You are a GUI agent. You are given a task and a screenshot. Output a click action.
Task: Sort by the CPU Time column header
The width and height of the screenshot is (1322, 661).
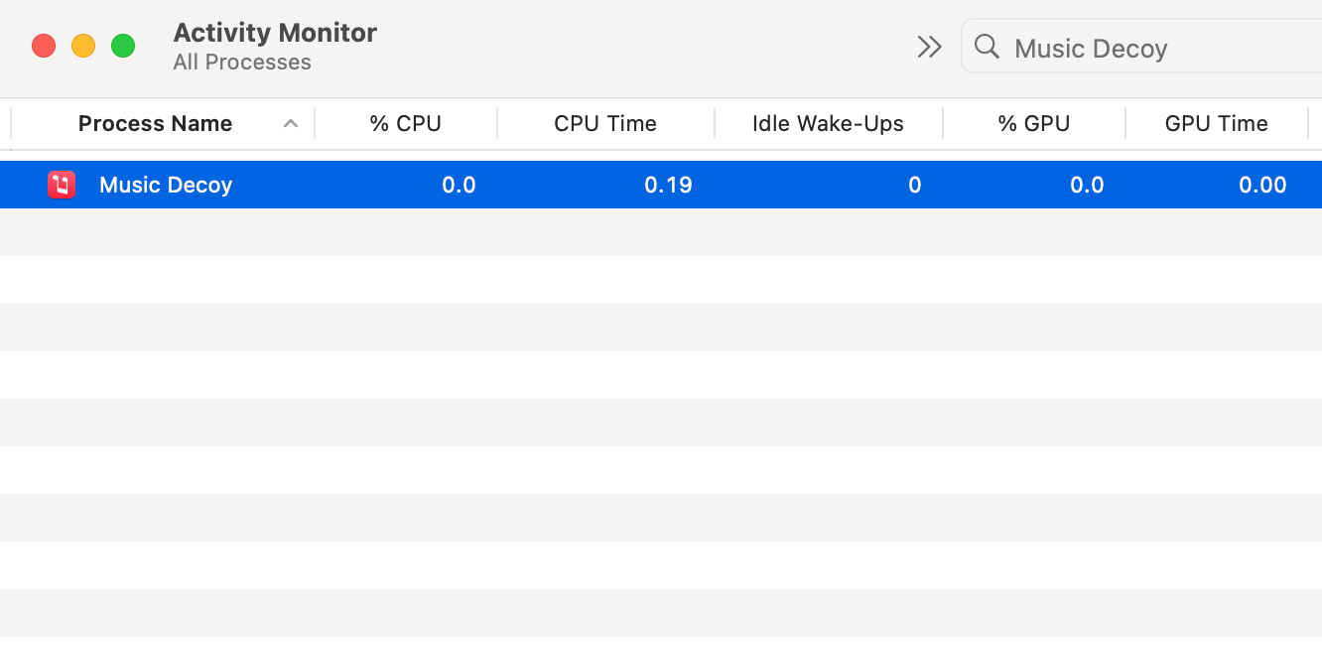(605, 124)
